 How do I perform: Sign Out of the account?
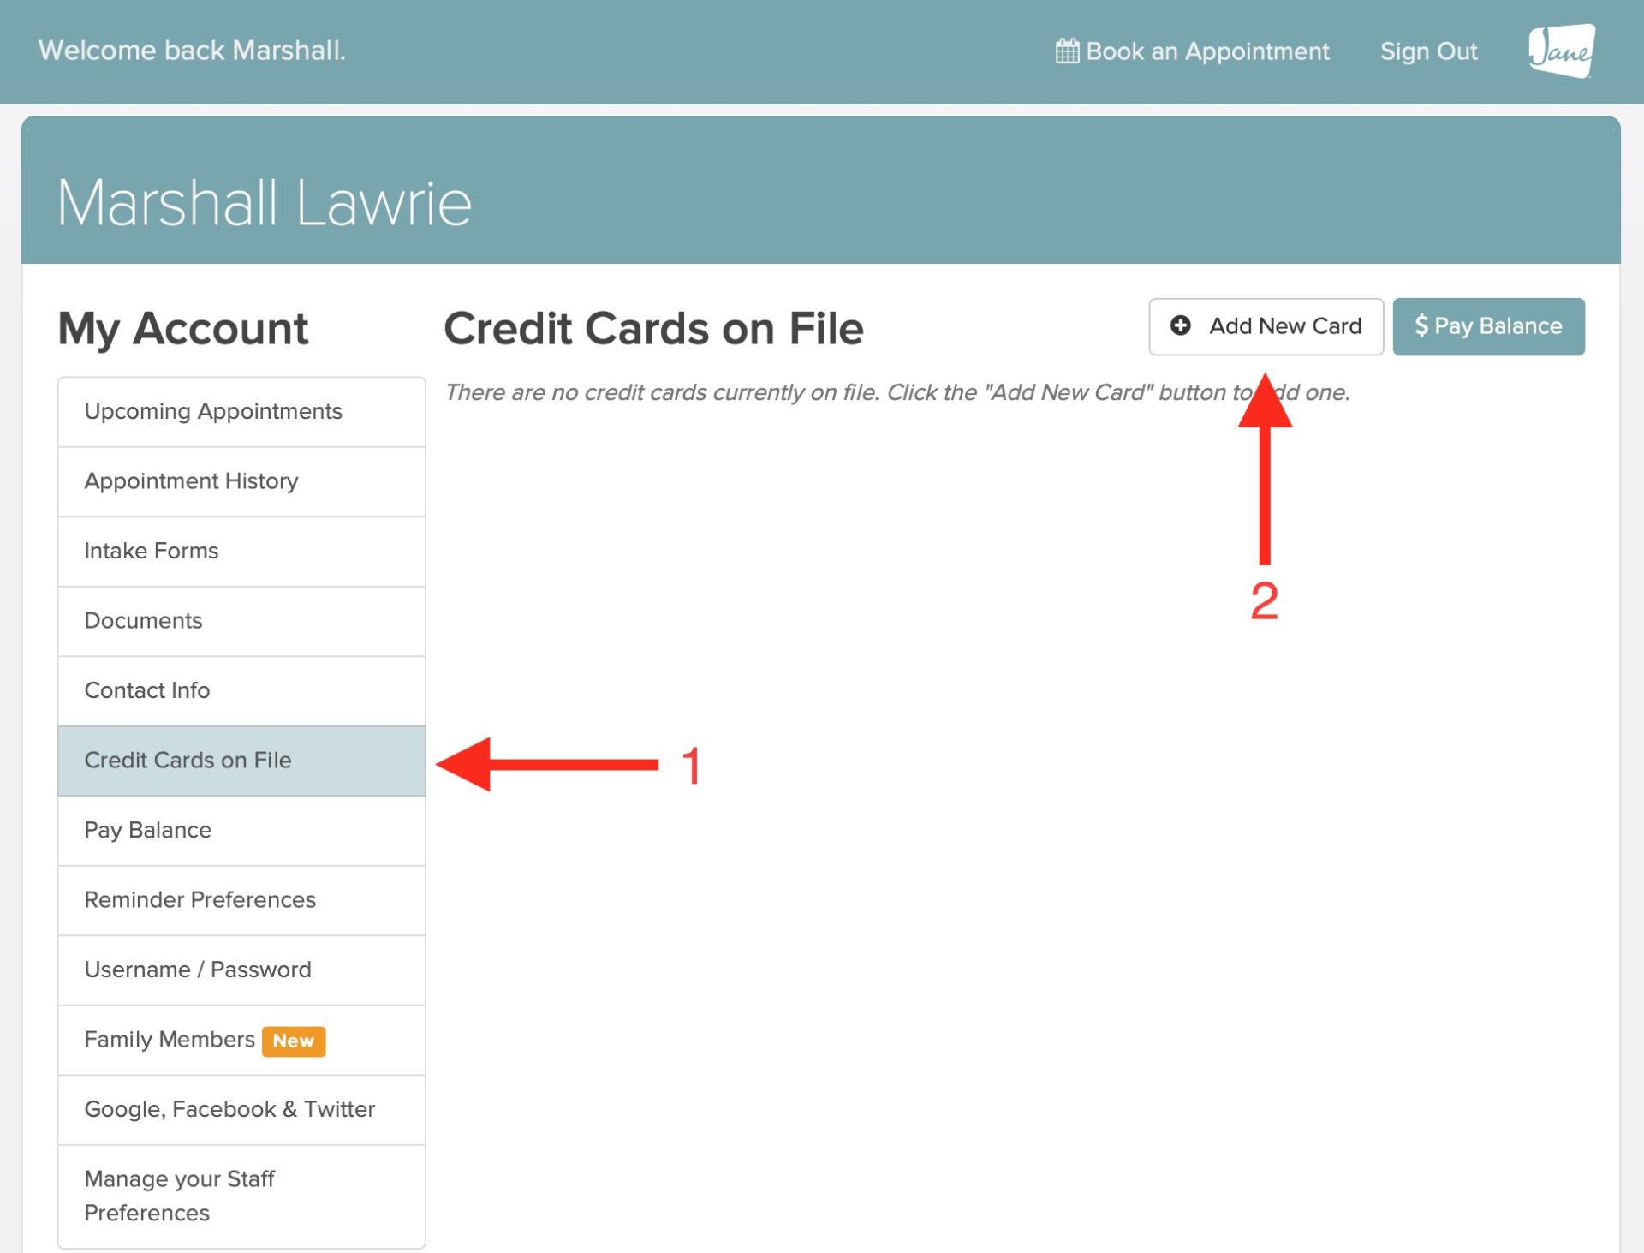click(1428, 51)
